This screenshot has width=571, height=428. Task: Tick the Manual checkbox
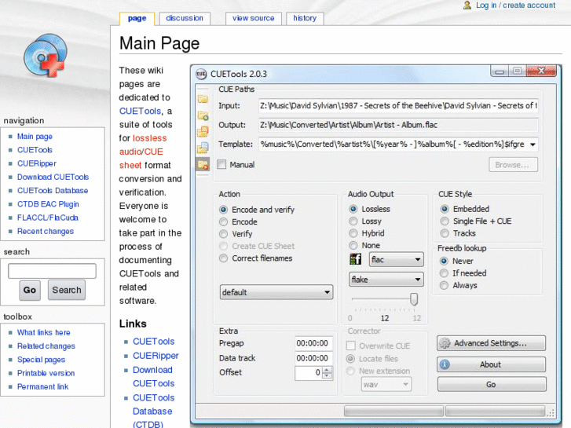(221, 165)
